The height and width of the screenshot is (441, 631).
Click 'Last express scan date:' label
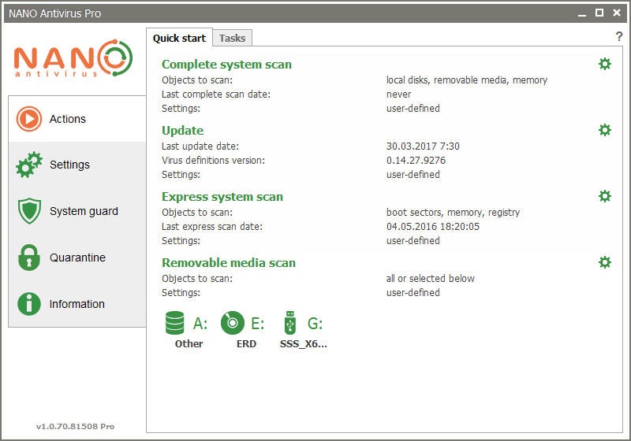[x=212, y=227]
